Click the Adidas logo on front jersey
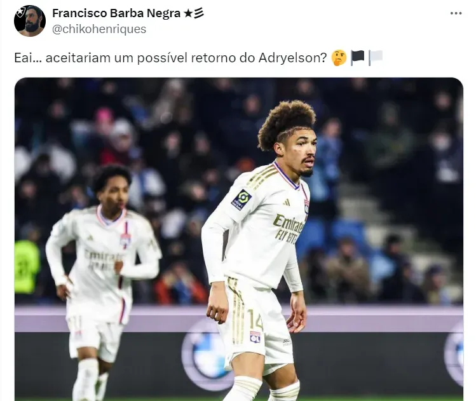Screen dimensions: 476x401 pyautogui.click(x=286, y=202)
